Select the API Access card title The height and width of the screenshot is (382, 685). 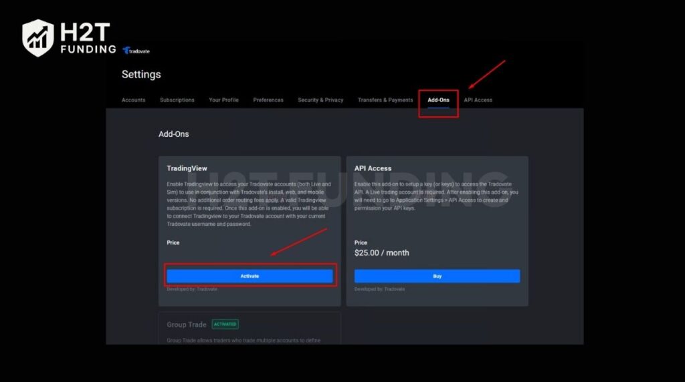(x=373, y=168)
